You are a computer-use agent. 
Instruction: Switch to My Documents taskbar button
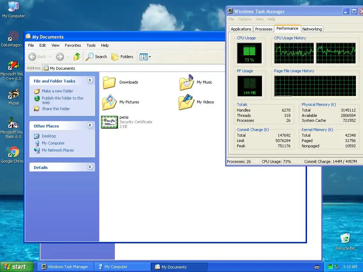pos(179,267)
